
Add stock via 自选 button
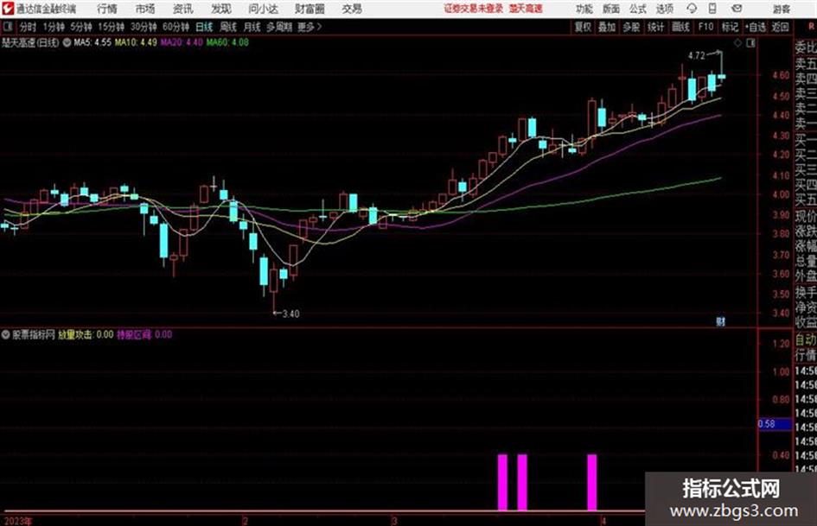pyautogui.click(x=755, y=27)
